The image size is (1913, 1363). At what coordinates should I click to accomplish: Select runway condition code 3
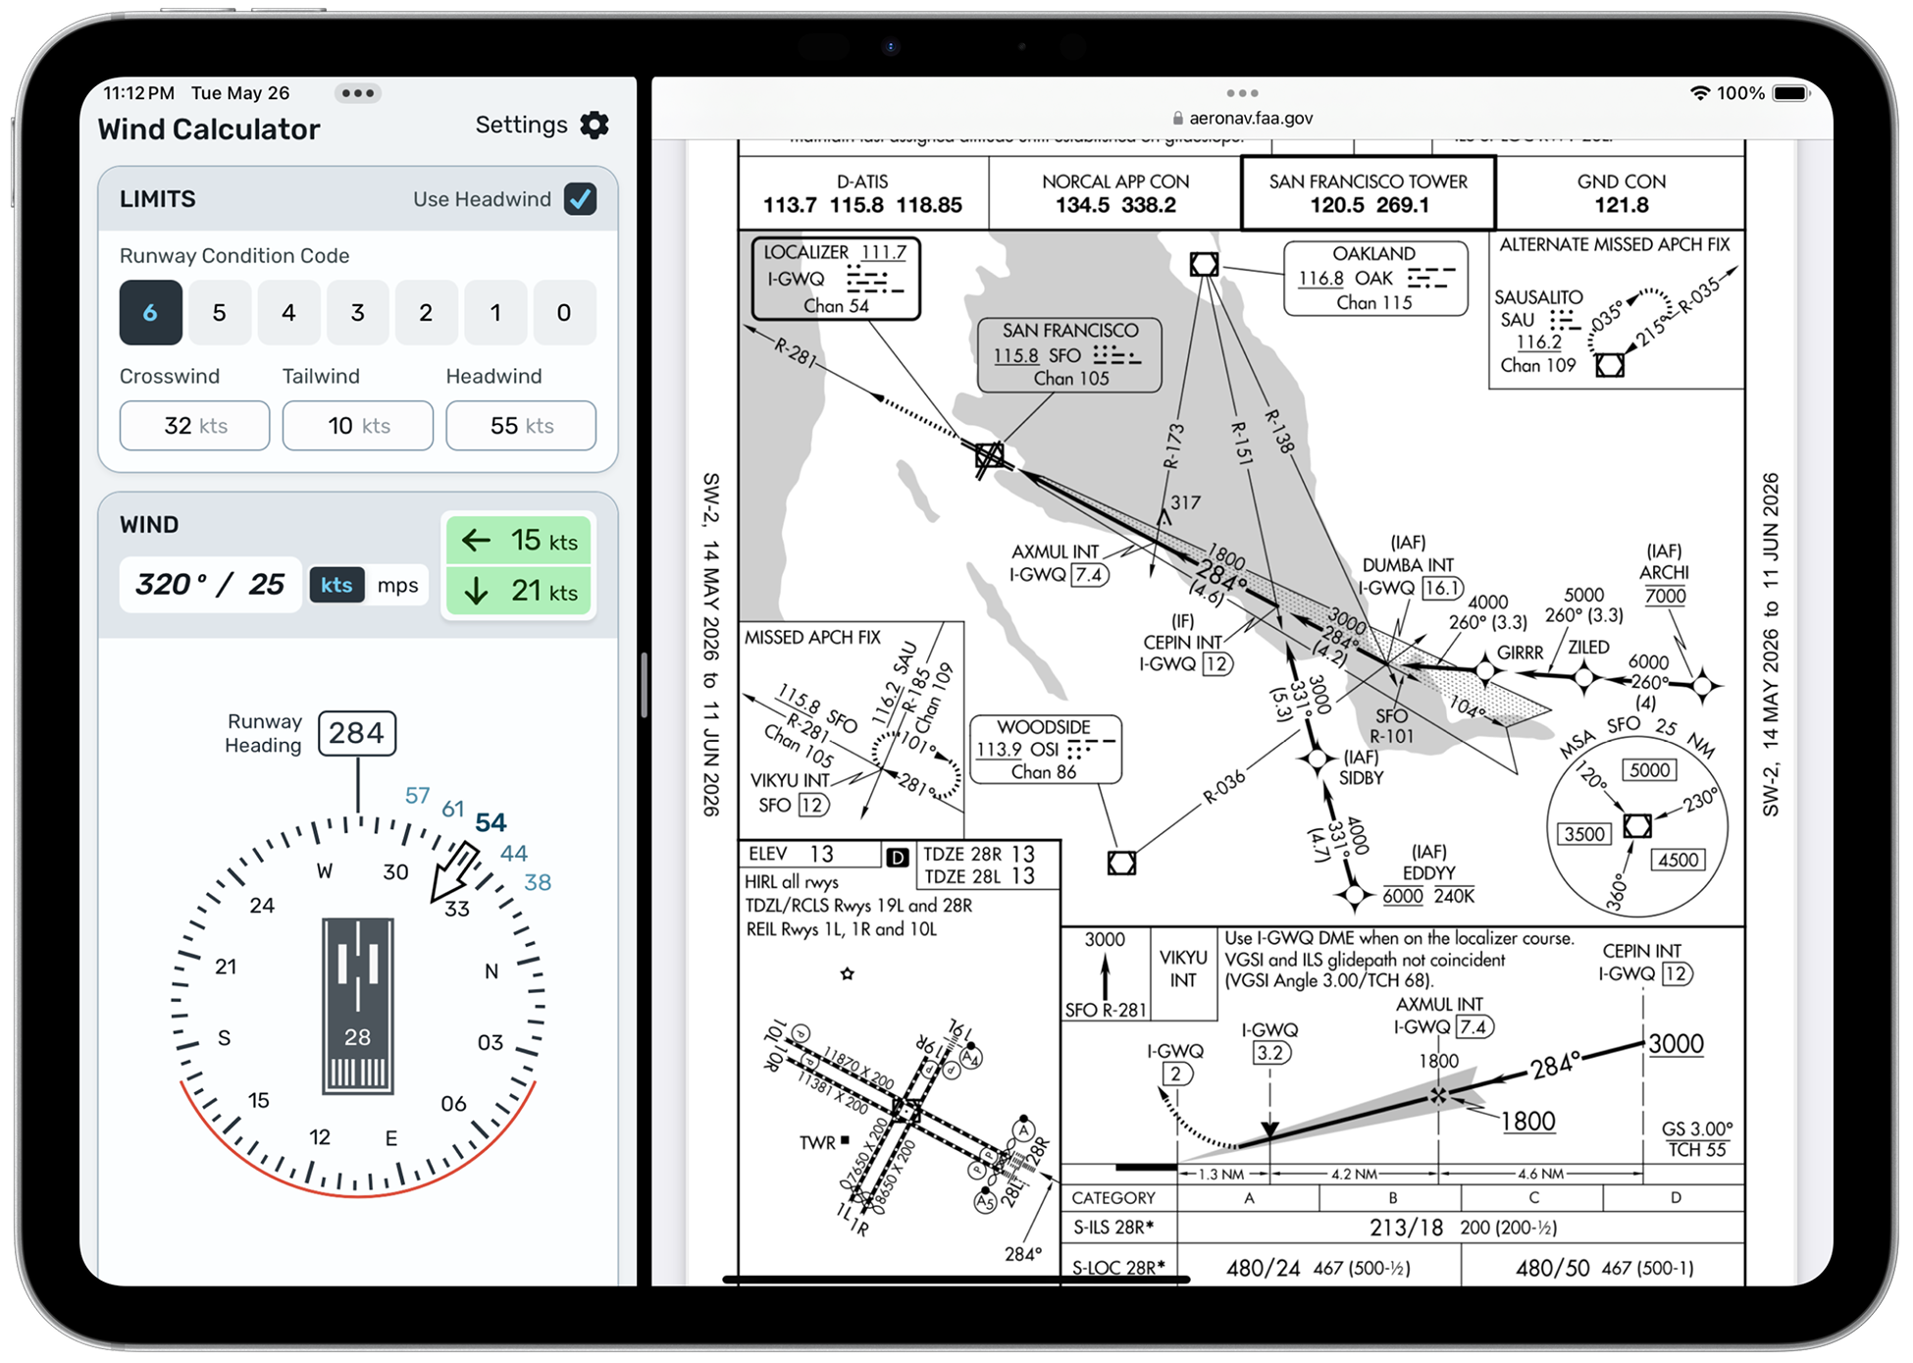tap(358, 313)
